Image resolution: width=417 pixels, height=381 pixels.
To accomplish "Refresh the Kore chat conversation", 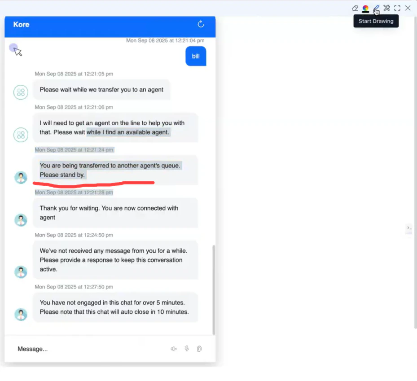I will click(x=201, y=25).
